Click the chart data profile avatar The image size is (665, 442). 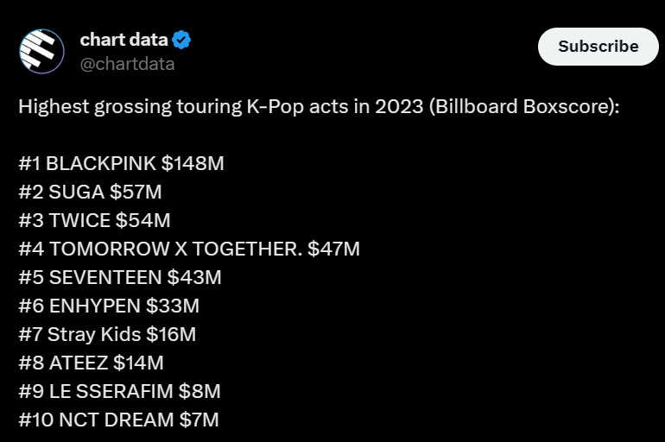tap(42, 51)
